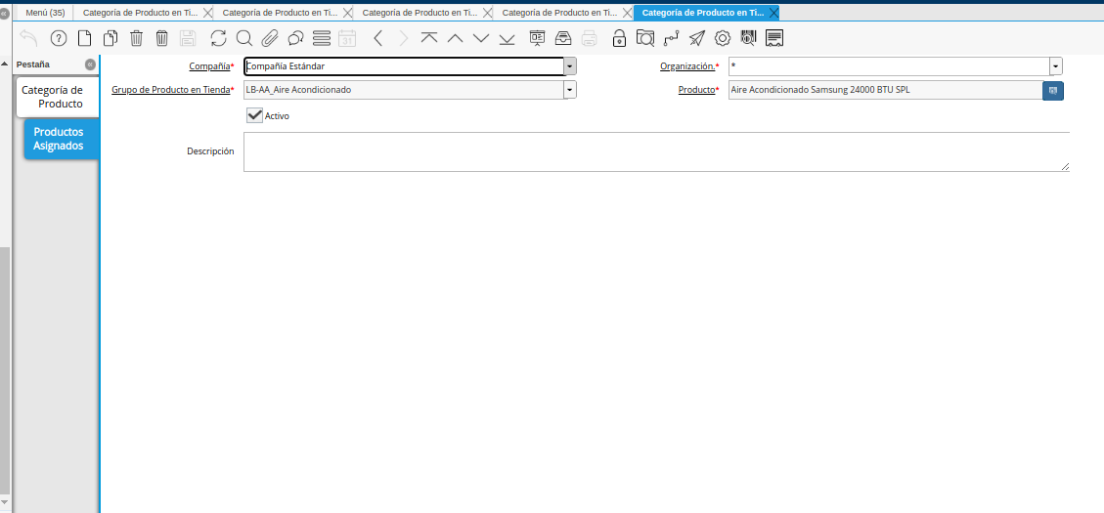This screenshot has width=1104, height=513.
Task: Click the trash can delete icon
Action: pos(137,38)
